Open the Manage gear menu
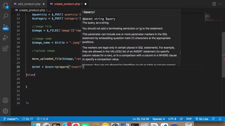 (x=5, y=111)
